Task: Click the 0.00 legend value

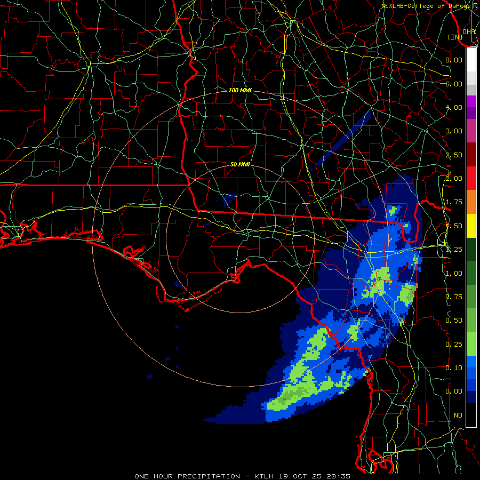Action: click(x=454, y=391)
